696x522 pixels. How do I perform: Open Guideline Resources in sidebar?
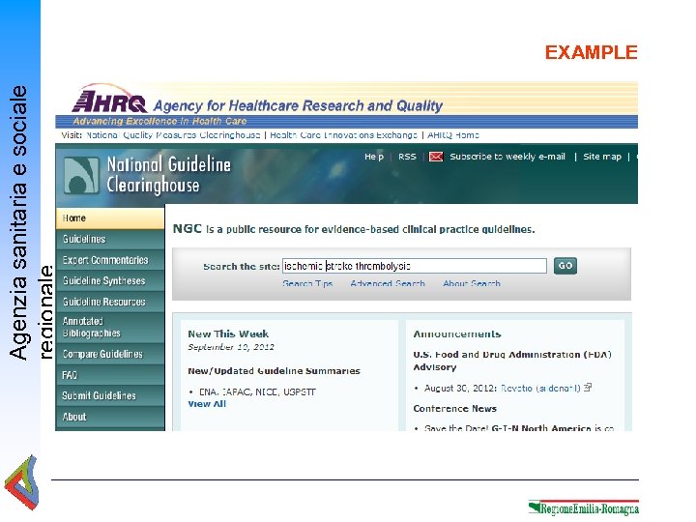(x=110, y=302)
